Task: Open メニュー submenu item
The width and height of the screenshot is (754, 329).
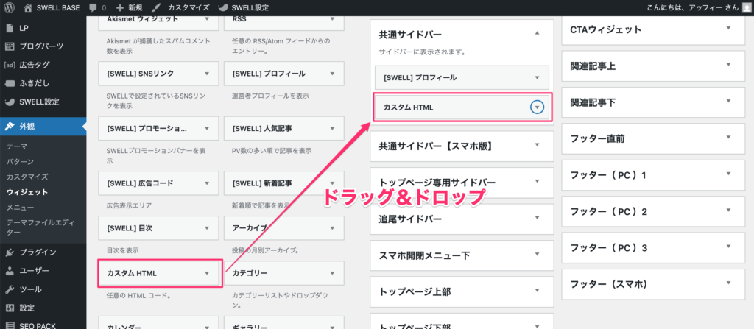Action: coord(20,208)
